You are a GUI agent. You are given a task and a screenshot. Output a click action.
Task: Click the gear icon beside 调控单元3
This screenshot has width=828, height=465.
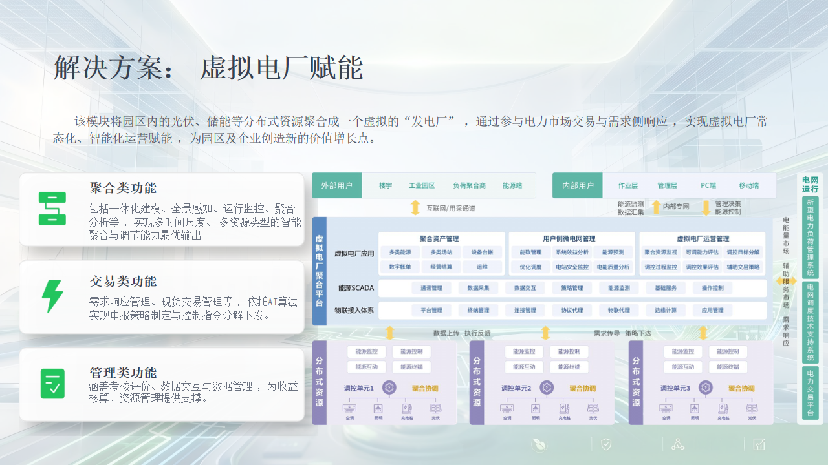pyautogui.click(x=706, y=387)
